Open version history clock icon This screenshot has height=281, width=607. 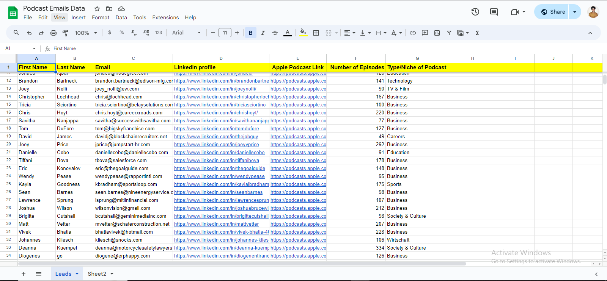point(475,12)
